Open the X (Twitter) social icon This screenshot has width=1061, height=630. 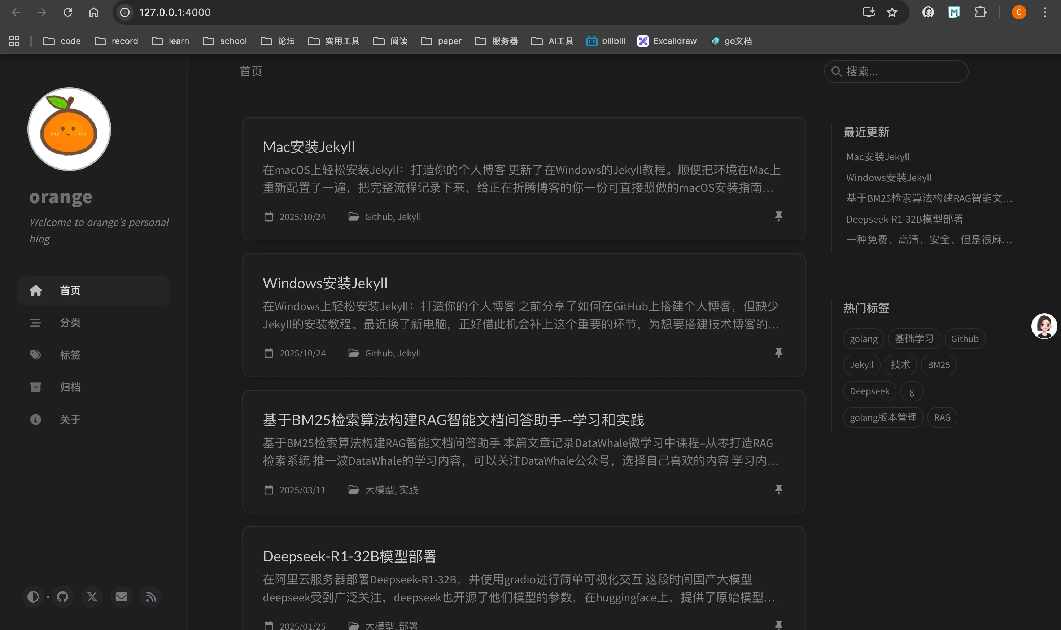(x=92, y=597)
